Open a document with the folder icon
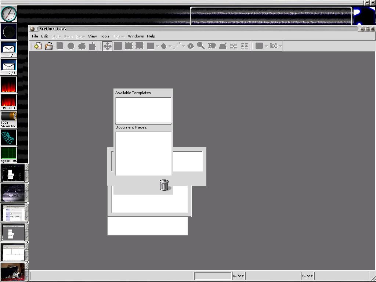 pos(49,46)
